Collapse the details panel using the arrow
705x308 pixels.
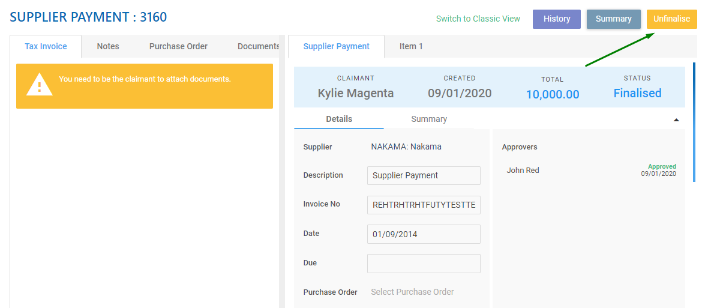click(676, 120)
